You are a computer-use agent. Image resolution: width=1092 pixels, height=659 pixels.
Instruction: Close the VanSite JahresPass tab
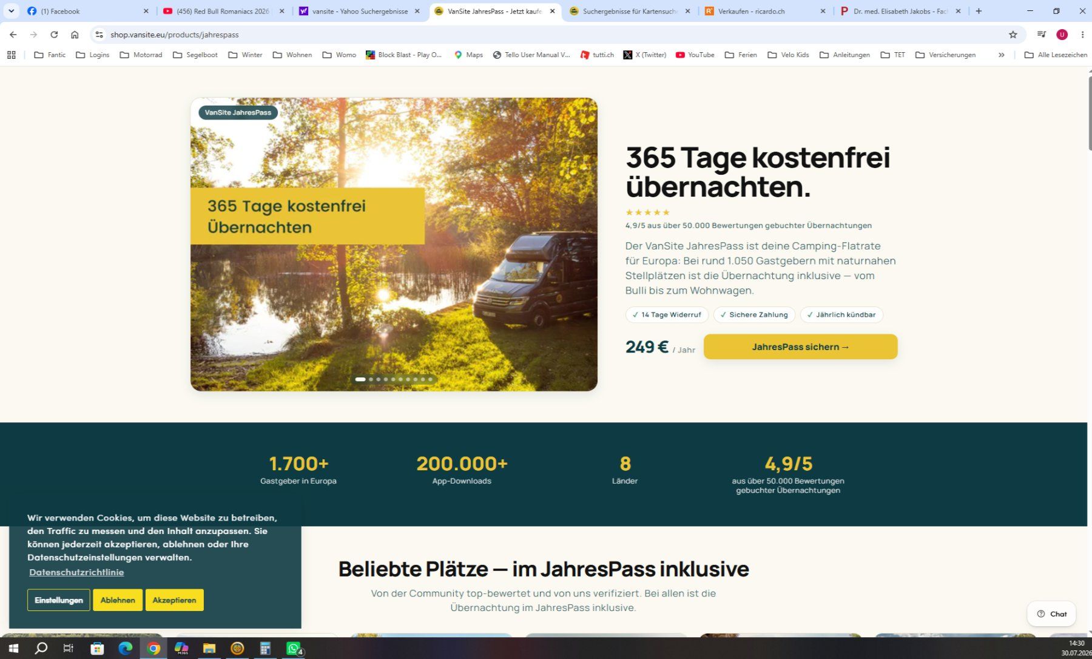pyautogui.click(x=552, y=11)
